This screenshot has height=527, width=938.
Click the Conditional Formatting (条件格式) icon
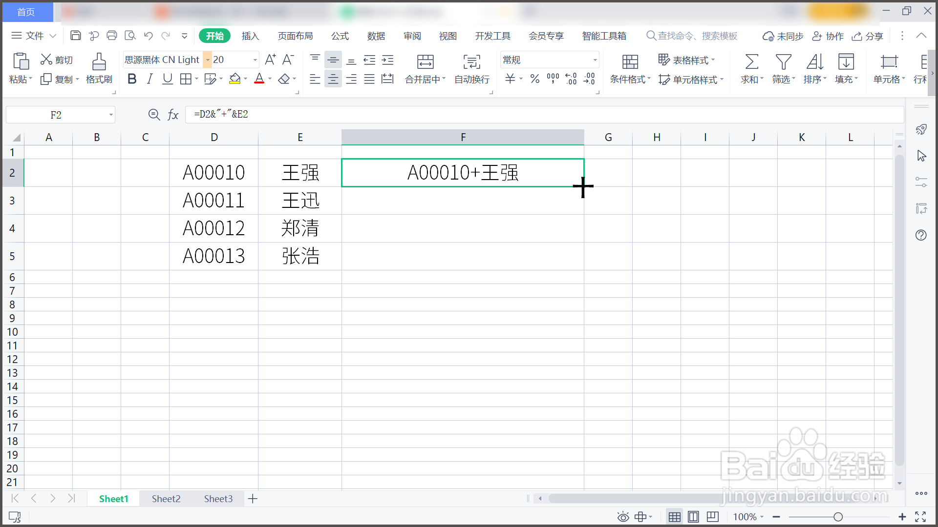click(630, 62)
